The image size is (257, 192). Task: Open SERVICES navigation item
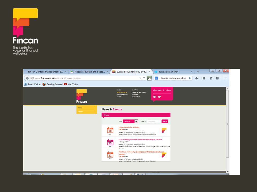pyautogui.click(x=135, y=95)
